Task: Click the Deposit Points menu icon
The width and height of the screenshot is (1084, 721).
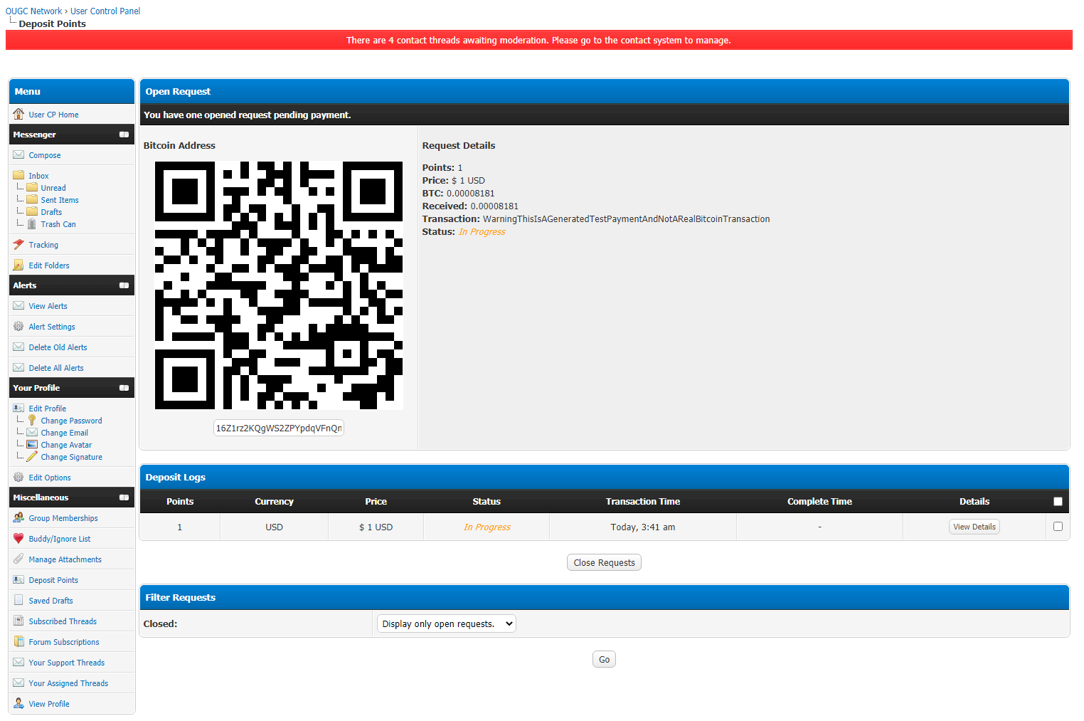Action: coord(18,579)
